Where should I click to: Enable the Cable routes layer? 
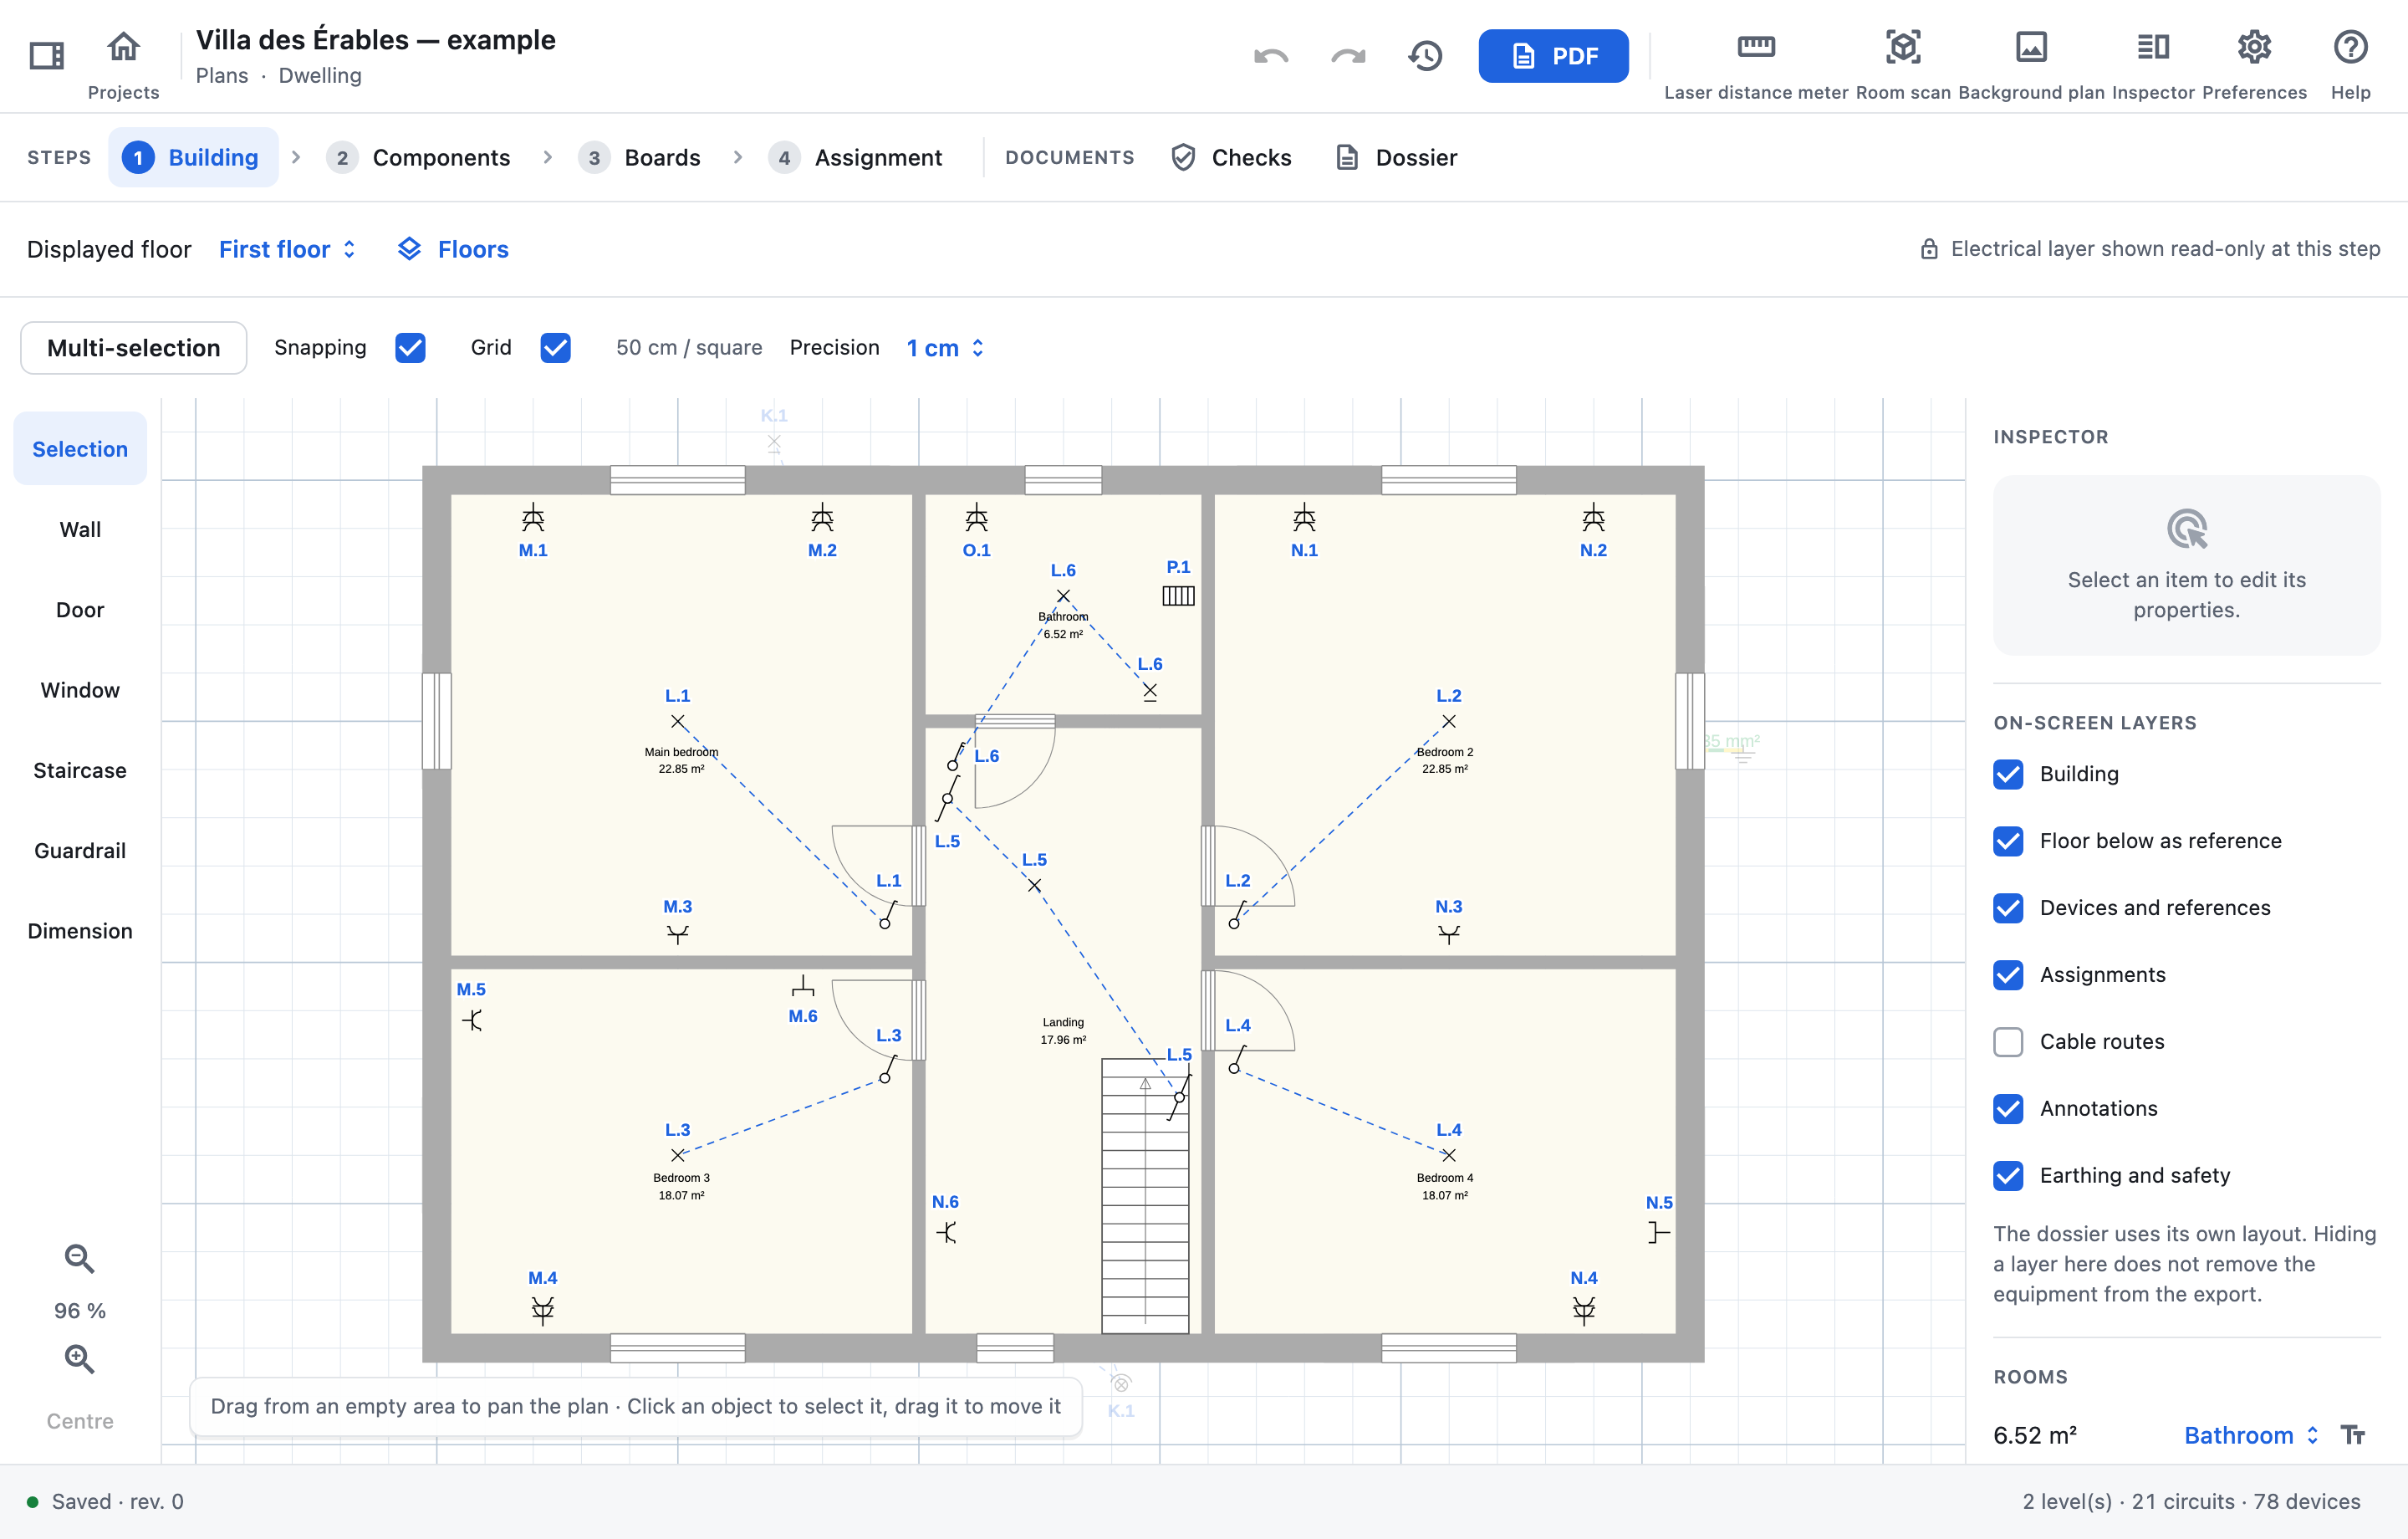click(x=2008, y=1041)
